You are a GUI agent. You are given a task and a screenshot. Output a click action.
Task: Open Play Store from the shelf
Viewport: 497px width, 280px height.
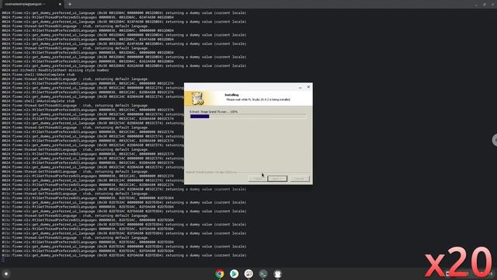pyautogui.click(x=235, y=274)
